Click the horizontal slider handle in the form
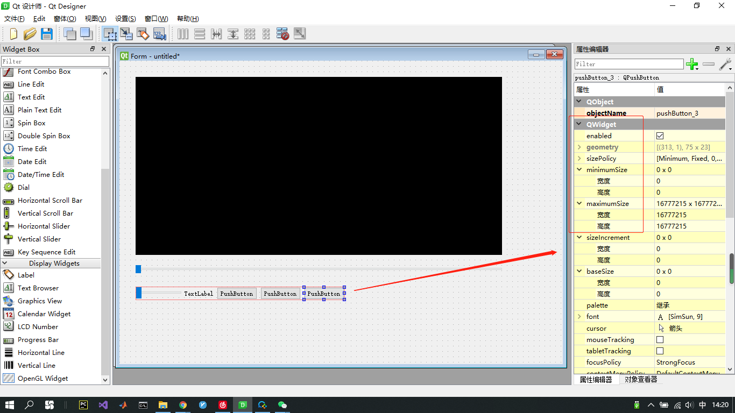This screenshot has height=413, width=735. (138, 269)
